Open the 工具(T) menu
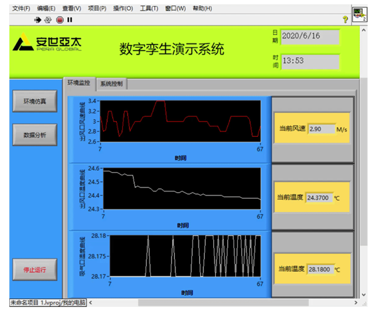 click(x=149, y=9)
